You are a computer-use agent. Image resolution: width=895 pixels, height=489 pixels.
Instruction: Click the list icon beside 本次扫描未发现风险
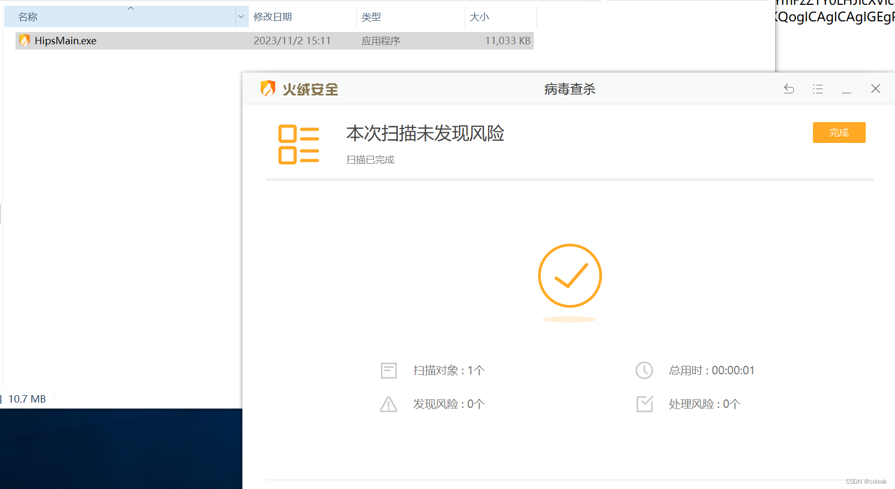point(299,143)
